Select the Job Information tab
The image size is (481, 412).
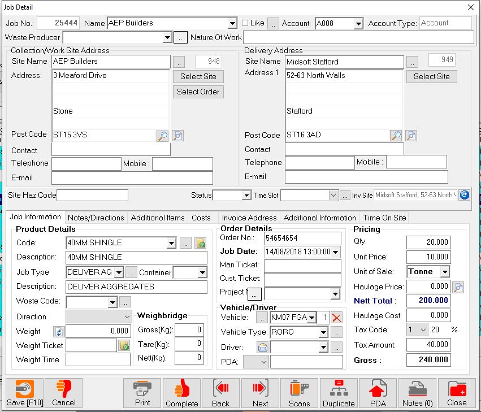click(x=35, y=217)
